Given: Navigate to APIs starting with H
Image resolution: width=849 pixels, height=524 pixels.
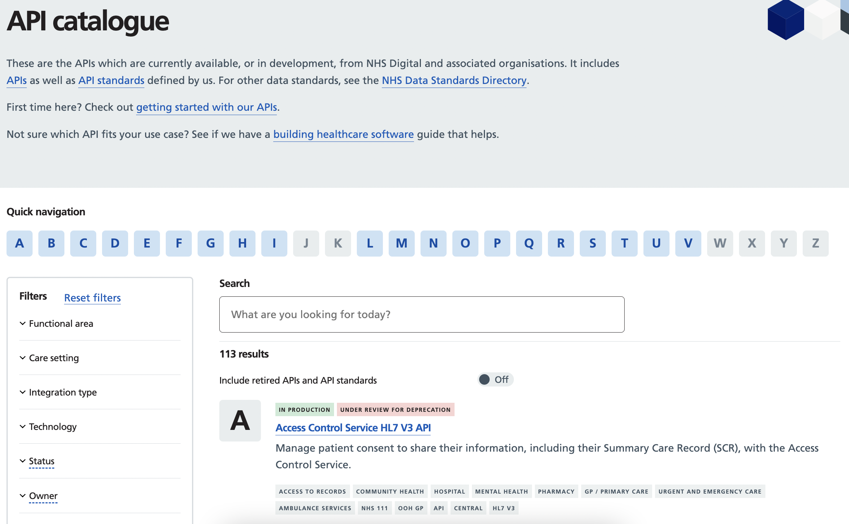Looking at the screenshot, I should pyautogui.click(x=242, y=243).
